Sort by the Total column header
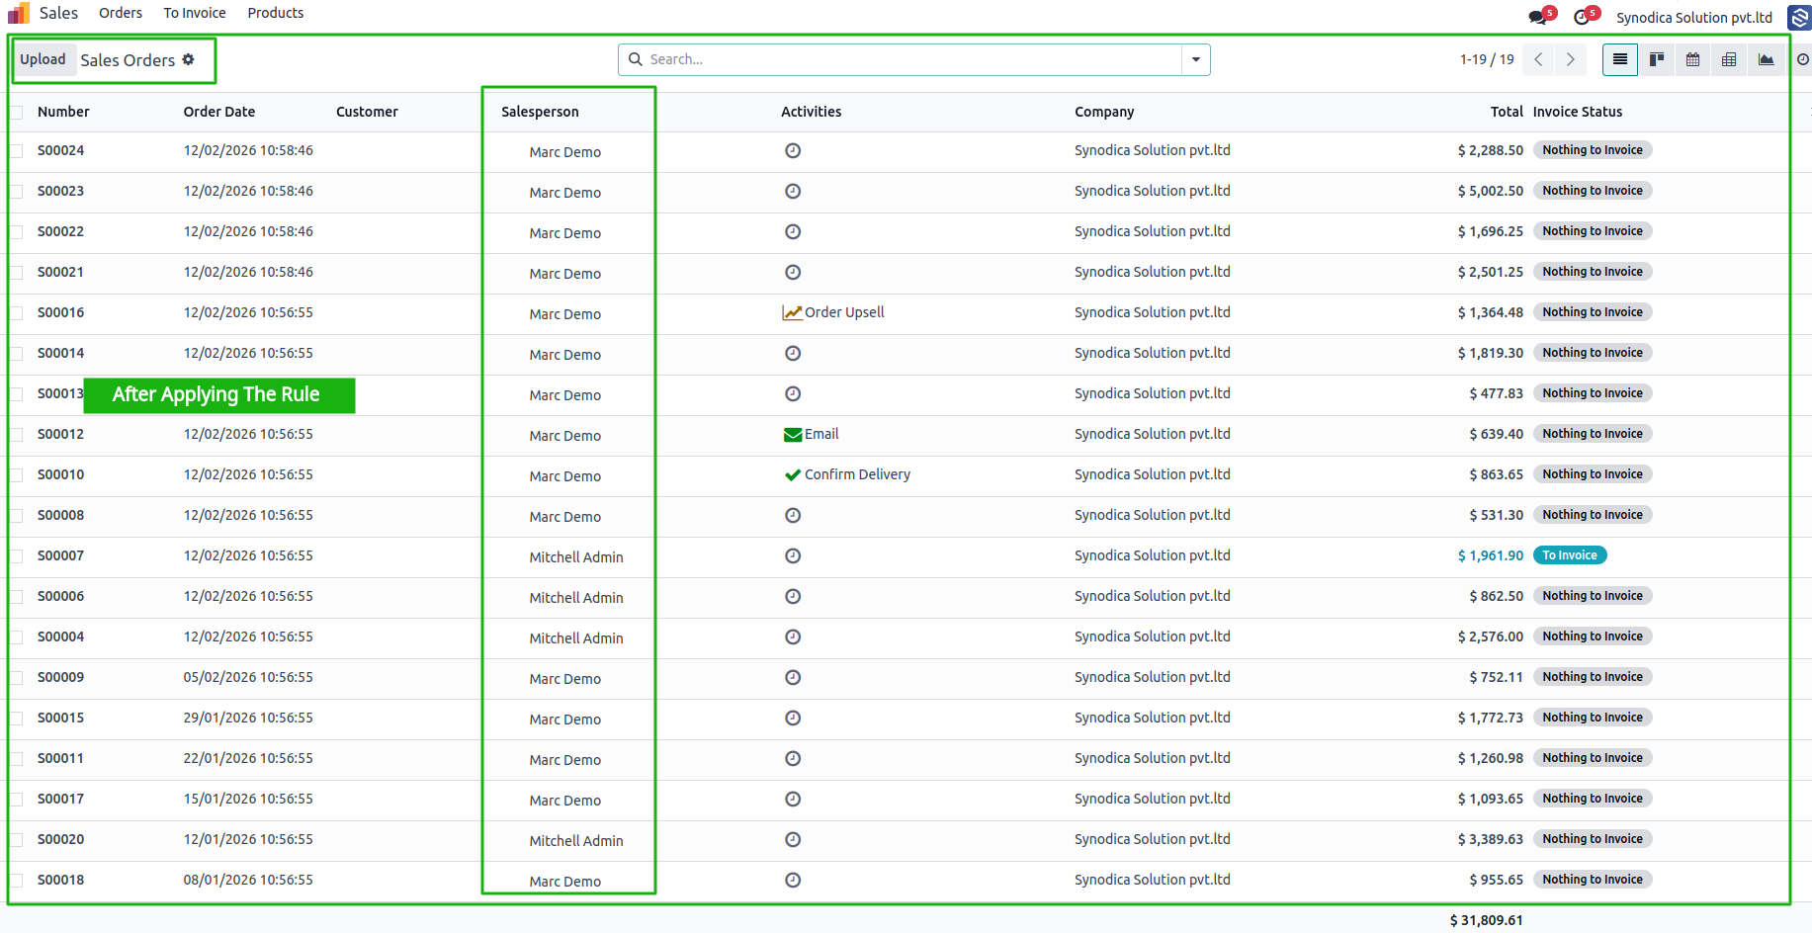This screenshot has height=933, width=1812. (1507, 112)
